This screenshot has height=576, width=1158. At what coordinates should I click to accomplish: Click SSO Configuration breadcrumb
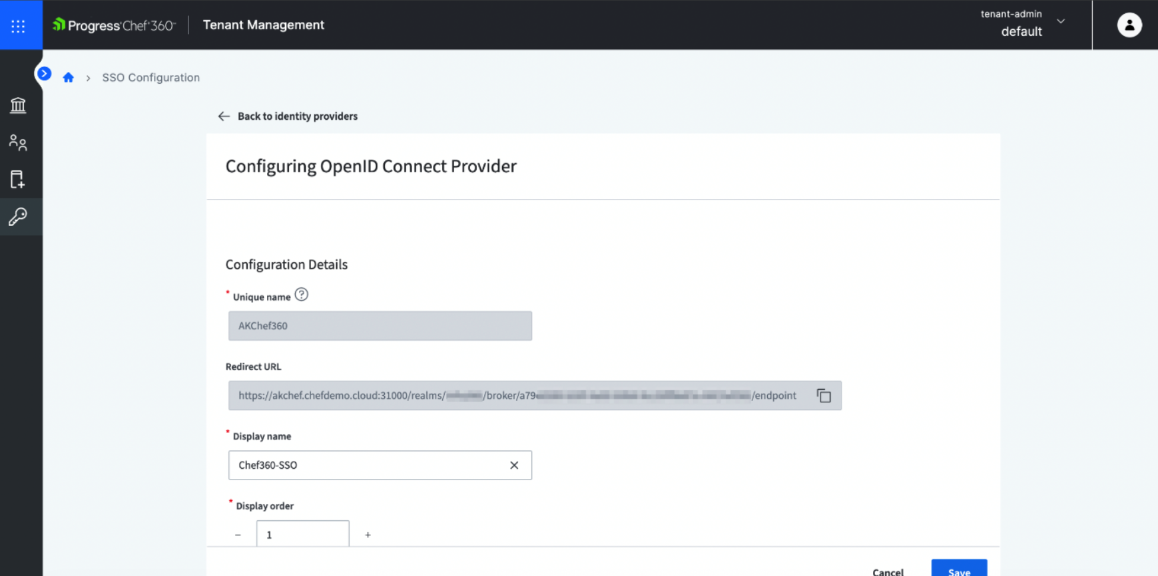click(x=150, y=78)
